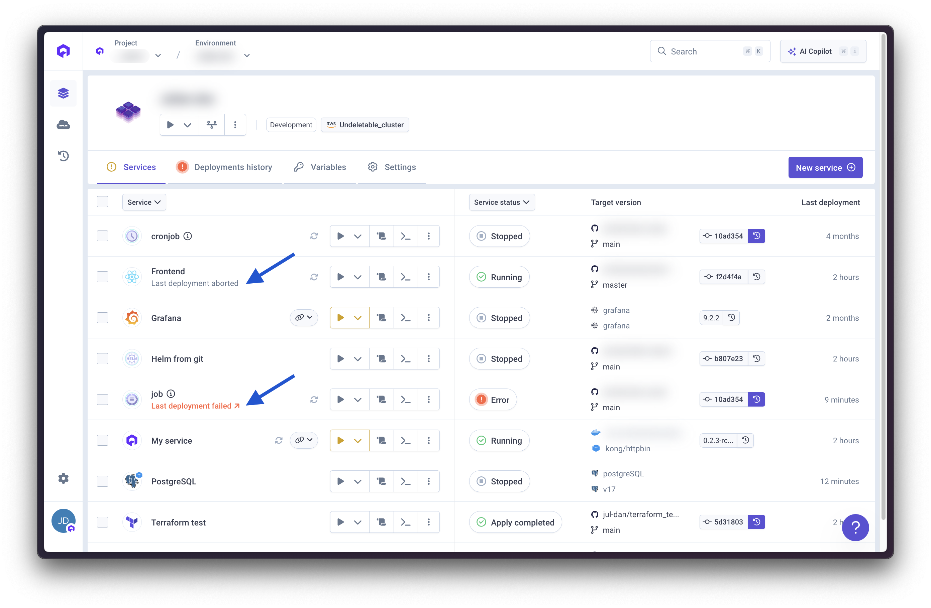Click the environment pipeline stages icon in header
931x608 pixels.
point(212,125)
